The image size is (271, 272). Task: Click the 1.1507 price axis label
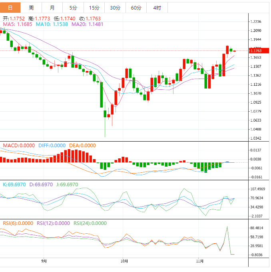point(256,67)
